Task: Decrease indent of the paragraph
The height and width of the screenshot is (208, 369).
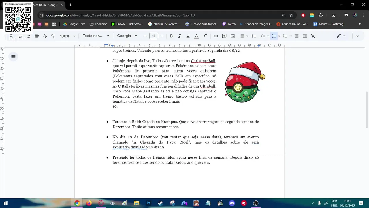Action: [x=296, y=36]
